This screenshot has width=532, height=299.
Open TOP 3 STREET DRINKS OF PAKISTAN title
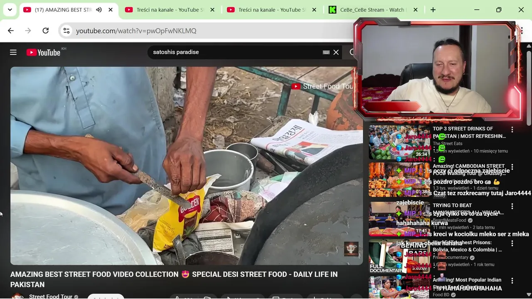[x=470, y=132]
